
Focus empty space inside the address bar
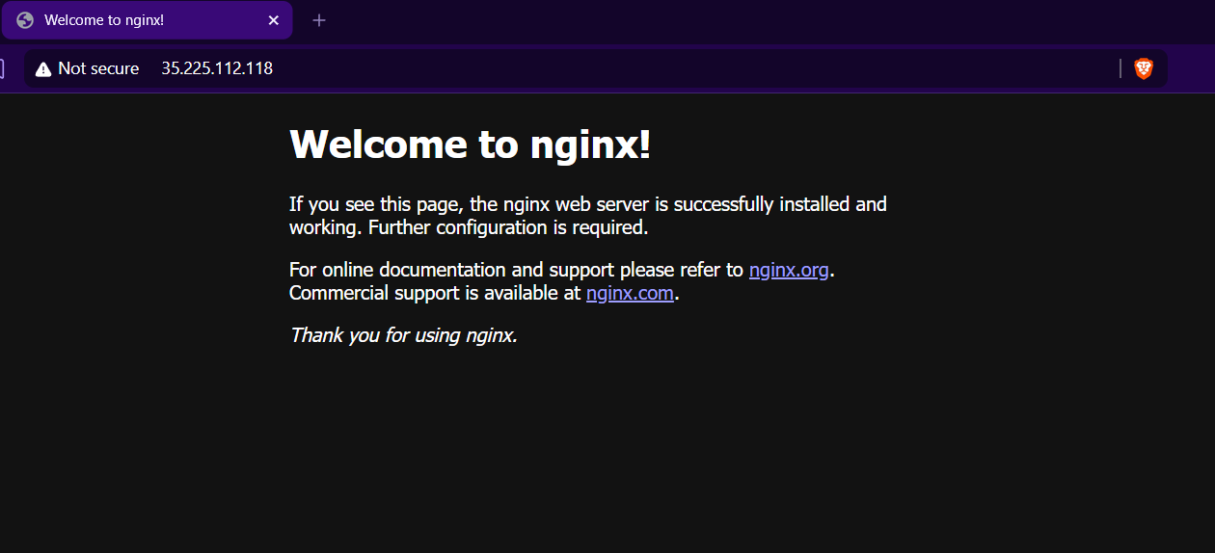pyautogui.click(x=675, y=68)
